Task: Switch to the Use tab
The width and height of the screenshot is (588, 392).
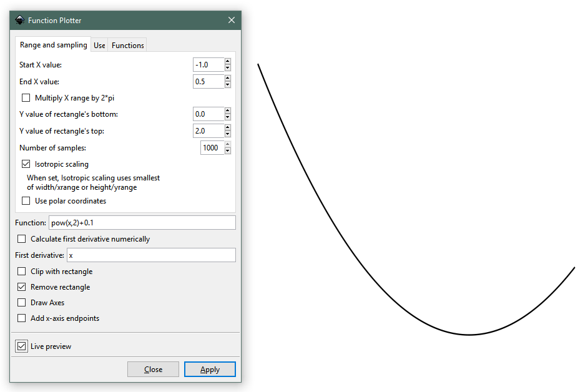Action: pos(99,44)
